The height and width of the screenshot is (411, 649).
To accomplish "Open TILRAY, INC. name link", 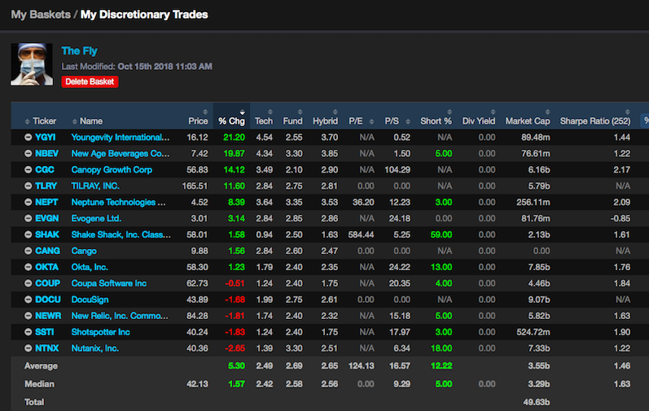I will coord(95,186).
